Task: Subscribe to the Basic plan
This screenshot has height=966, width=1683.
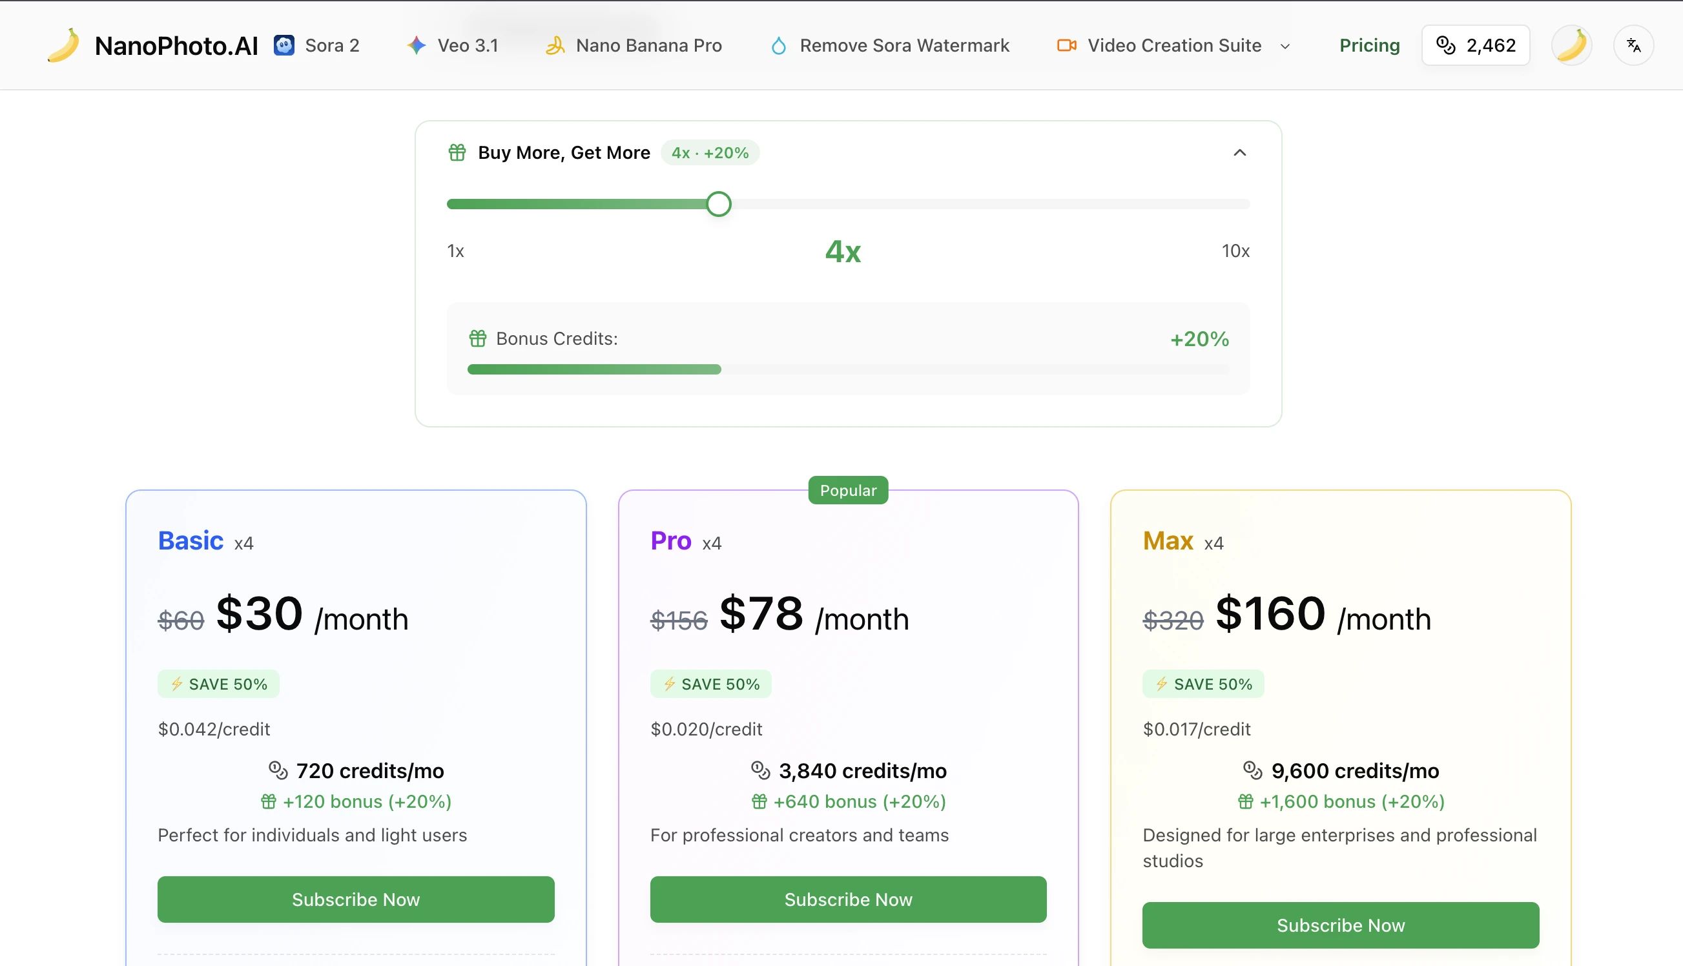Action: [356, 899]
